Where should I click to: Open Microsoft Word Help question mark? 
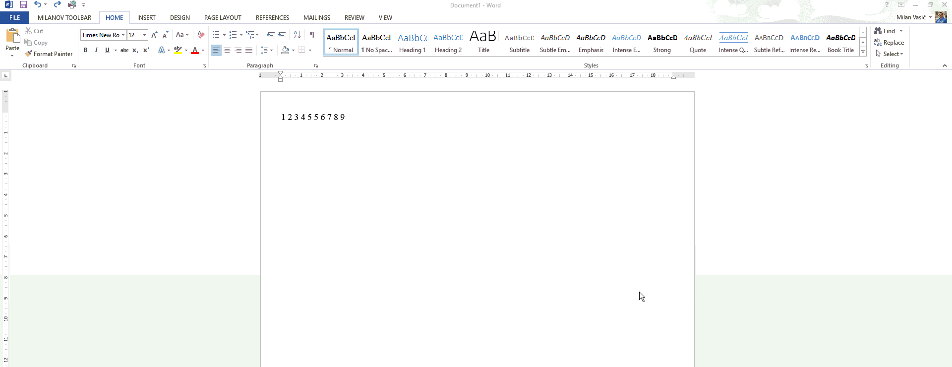click(x=887, y=5)
